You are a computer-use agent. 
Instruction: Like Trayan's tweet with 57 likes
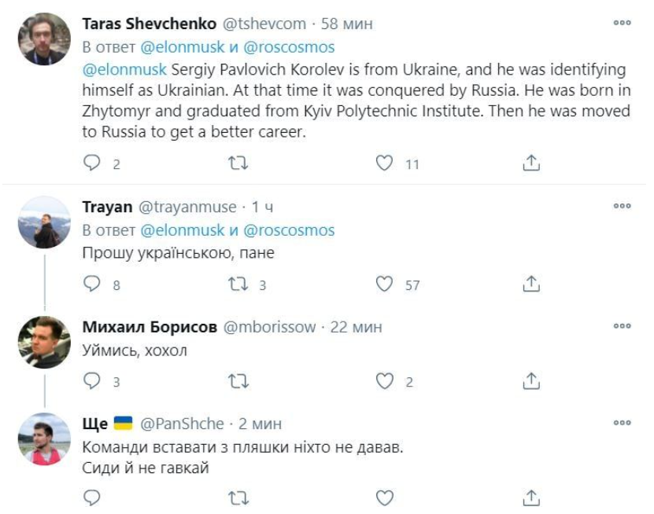tap(384, 285)
